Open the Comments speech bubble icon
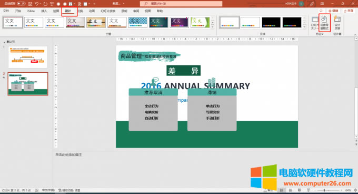 321,11
